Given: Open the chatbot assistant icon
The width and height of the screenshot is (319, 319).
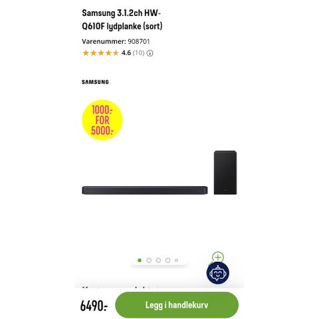Looking at the screenshot, I should click(x=218, y=273).
